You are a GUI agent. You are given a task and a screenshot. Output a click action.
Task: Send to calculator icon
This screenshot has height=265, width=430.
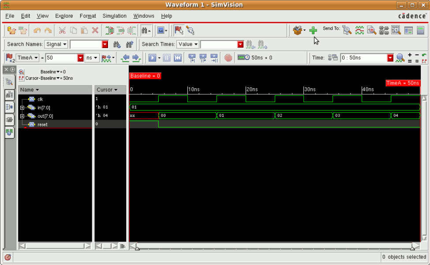tap(420, 30)
